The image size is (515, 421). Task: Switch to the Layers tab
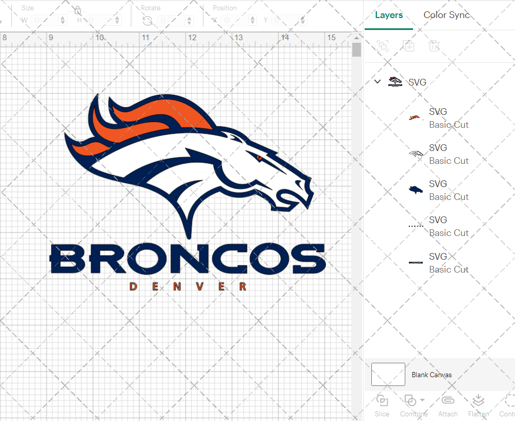(389, 15)
